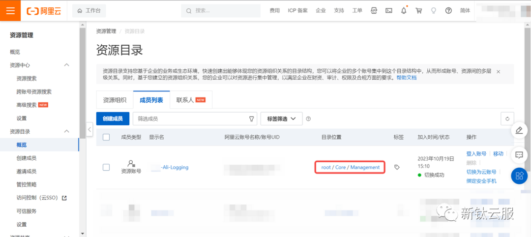Viewport: 531px width, 237px height.
Task: Open the 工单 menu
Action: click(357, 10)
